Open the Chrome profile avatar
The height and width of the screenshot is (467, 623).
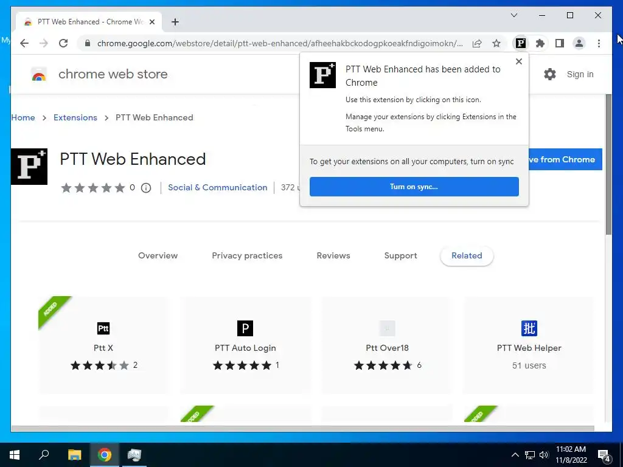click(579, 43)
